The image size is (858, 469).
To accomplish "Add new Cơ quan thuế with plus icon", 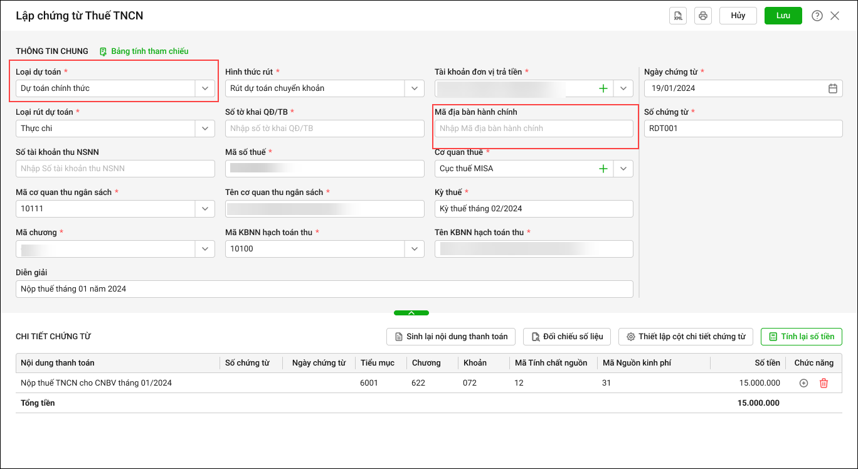I will pos(603,169).
